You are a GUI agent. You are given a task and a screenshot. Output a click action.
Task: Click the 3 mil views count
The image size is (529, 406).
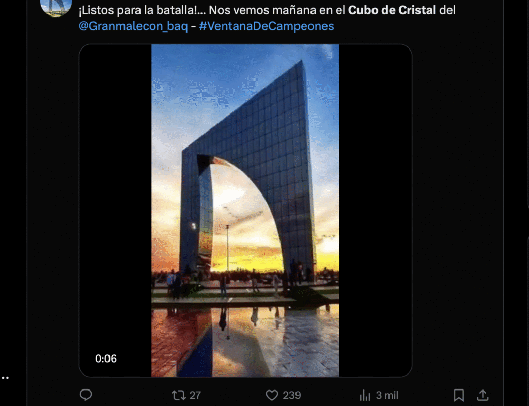point(387,395)
